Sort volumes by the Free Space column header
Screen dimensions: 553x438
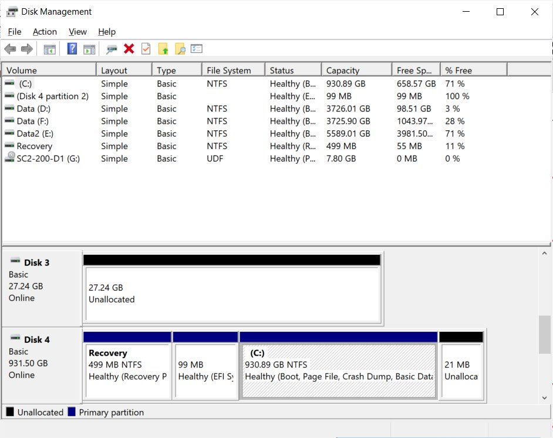click(x=415, y=69)
